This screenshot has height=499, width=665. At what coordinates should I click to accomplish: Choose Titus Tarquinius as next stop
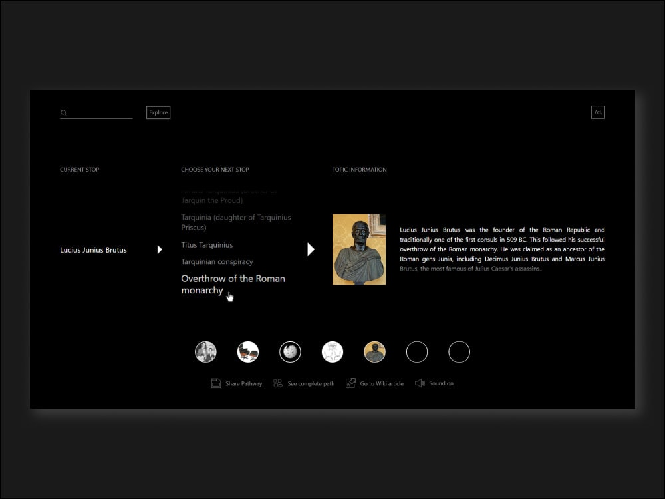pyautogui.click(x=207, y=245)
